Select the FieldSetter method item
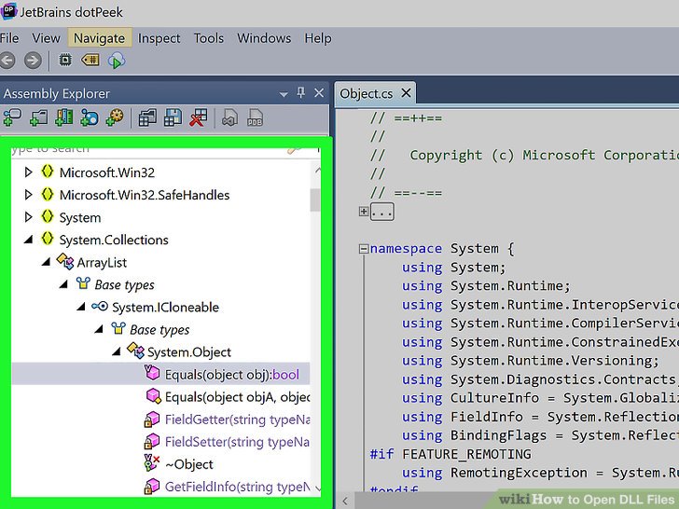The width and height of the screenshot is (679, 509). point(237,442)
